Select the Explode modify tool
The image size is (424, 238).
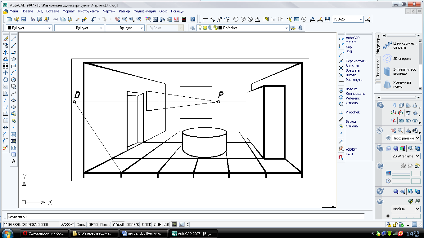(6, 148)
